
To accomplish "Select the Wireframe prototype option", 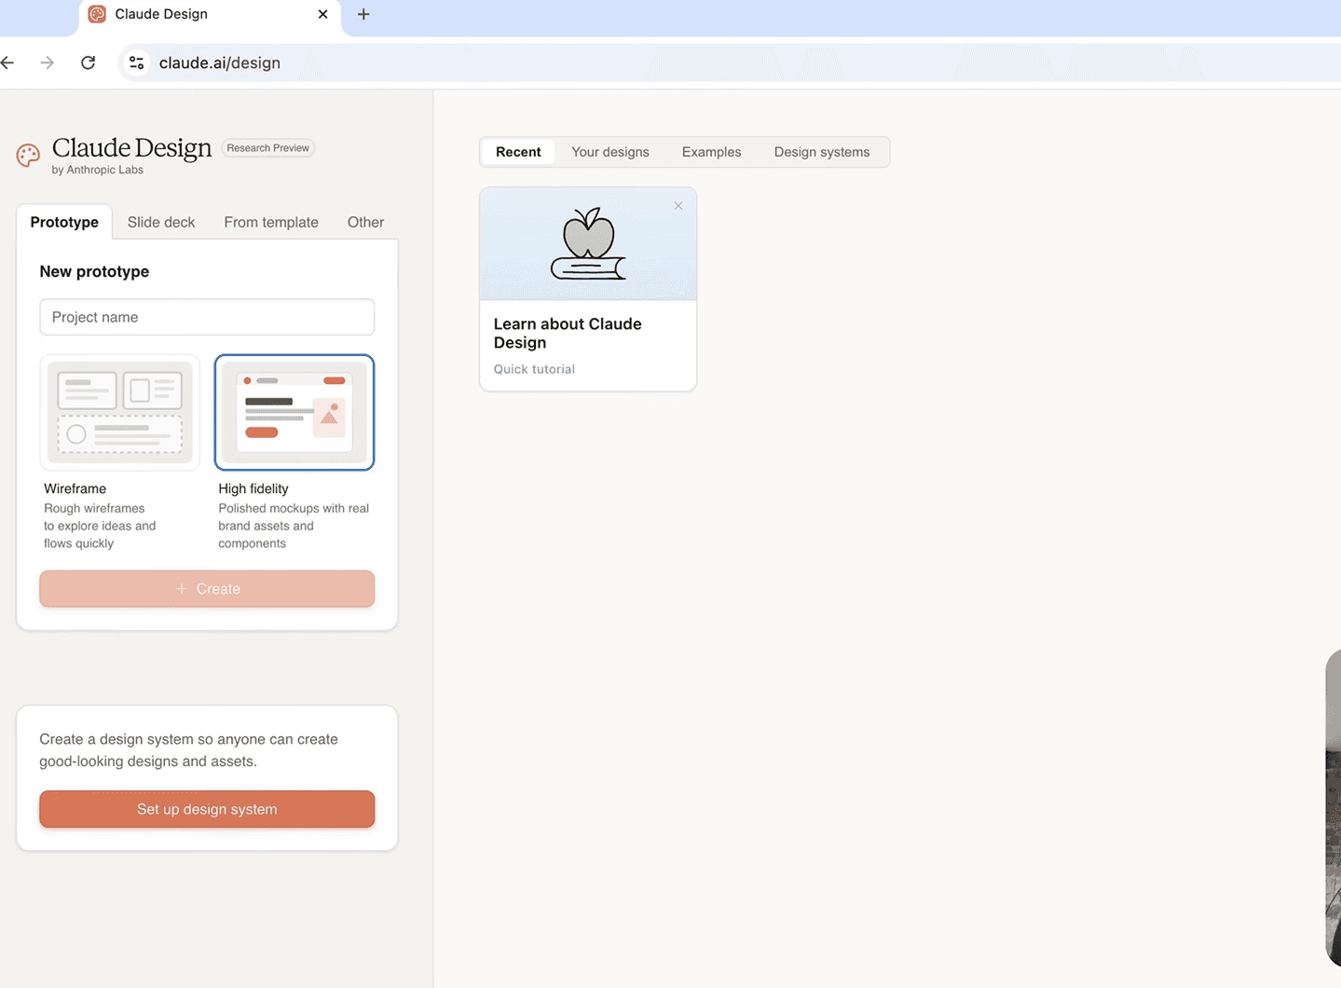I will (120, 412).
